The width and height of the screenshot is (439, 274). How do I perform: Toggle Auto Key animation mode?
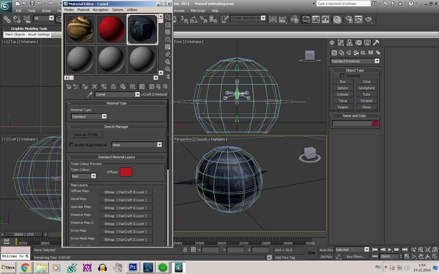point(326,250)
